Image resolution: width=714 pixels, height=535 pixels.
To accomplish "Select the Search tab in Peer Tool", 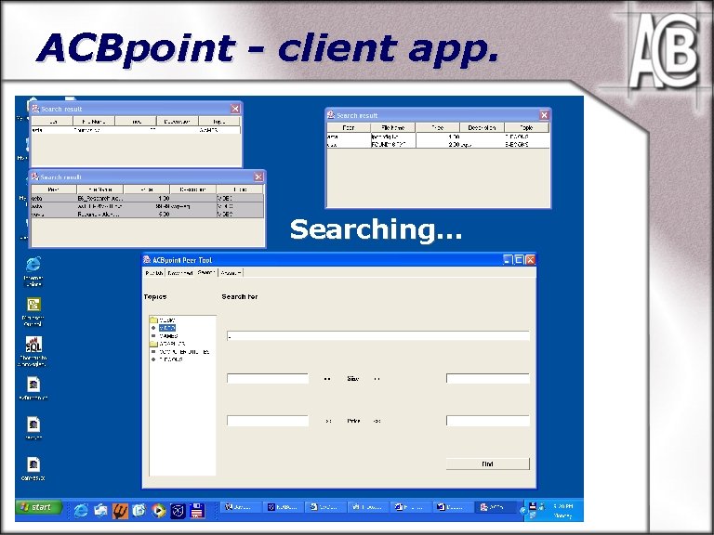I will click(x=205, y=272).
